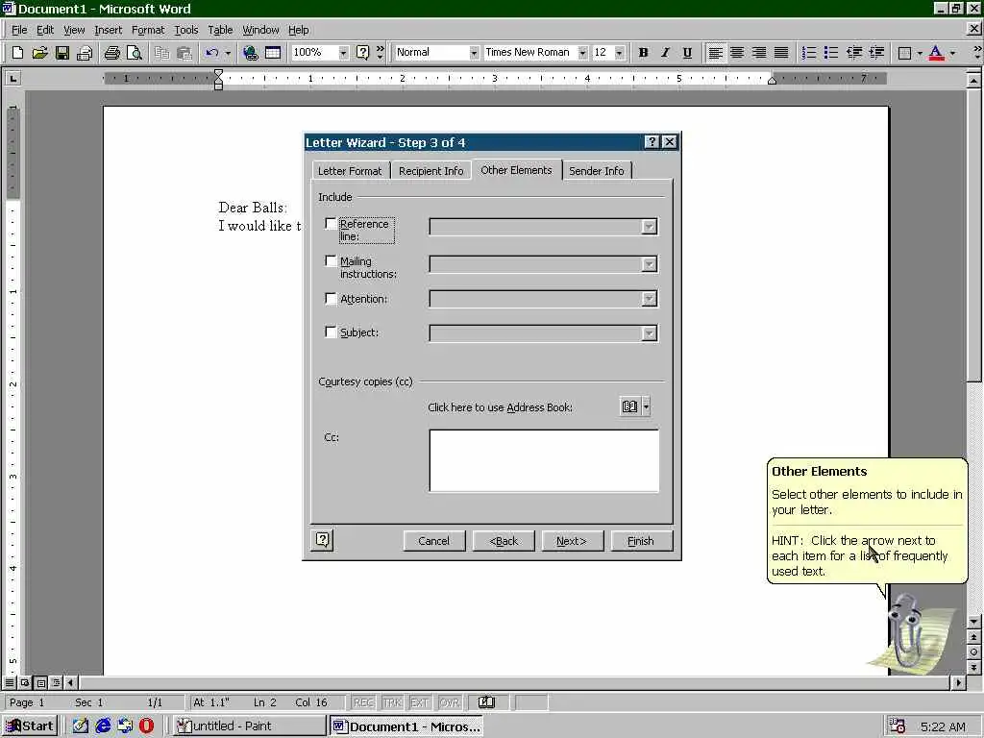Open the font size 12 dropdown
Image resolution: width=984 pixels, height=738 pixels.
620,53
